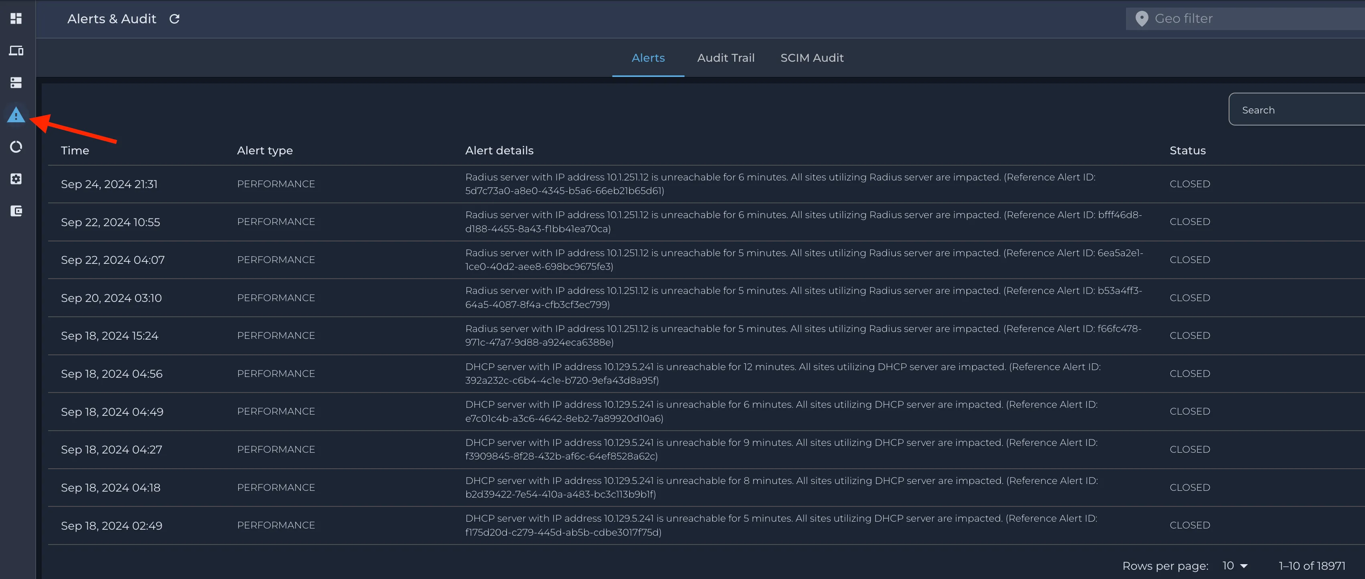Screen dimensions: 1365x579
Task: Click the Status column header
Action: tap(1187, 150)
